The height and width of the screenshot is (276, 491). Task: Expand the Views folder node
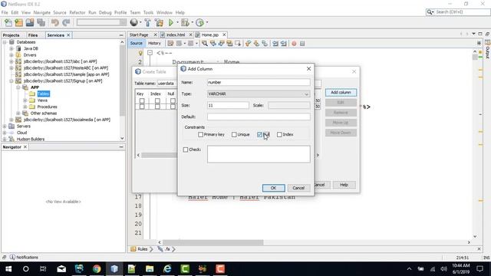tap(25, 100)
